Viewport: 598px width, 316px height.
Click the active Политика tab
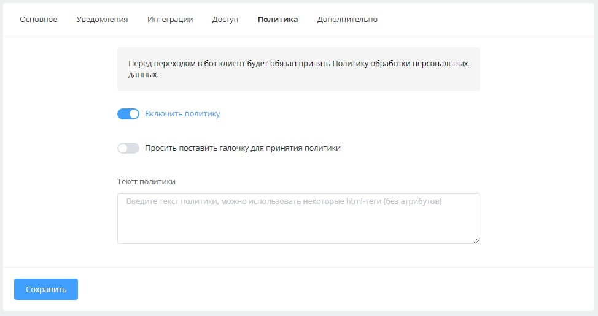click(278, 19)
